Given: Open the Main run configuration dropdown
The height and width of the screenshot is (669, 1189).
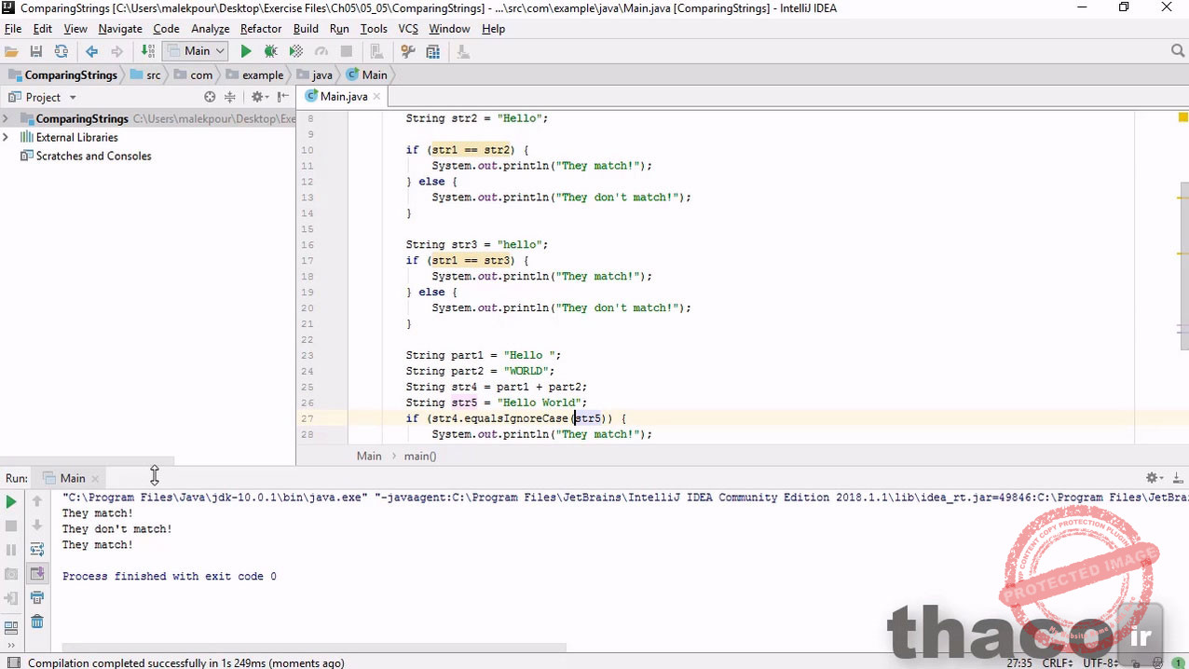Looking at the screenshot, I should point(196,52).
